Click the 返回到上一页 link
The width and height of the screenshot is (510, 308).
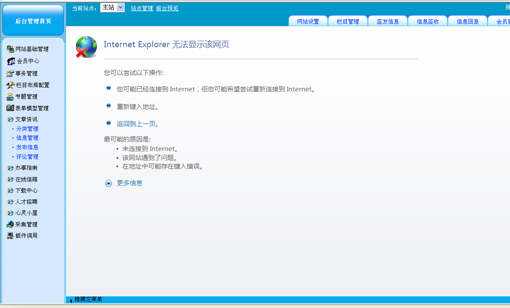[138, 124]
